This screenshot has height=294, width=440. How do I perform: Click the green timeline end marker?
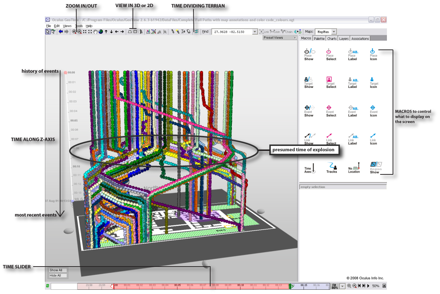pyautogui.click(x=291, y=286)
